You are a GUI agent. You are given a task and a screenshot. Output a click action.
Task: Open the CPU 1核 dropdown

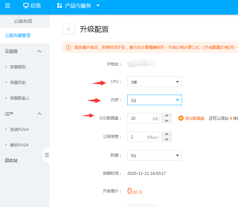(x=154, y=82)
